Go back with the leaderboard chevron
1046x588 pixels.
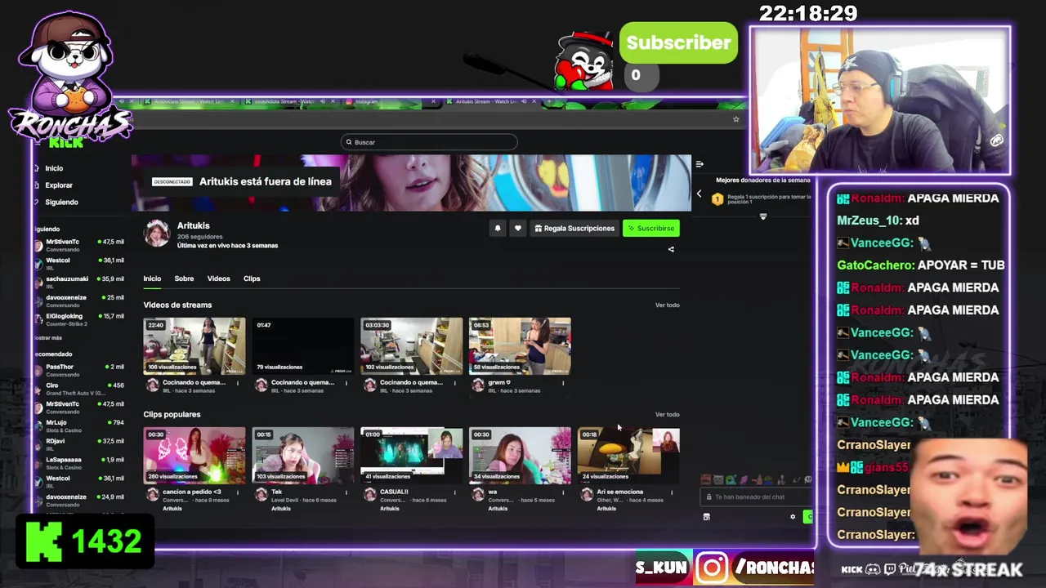tap(699, 194)
